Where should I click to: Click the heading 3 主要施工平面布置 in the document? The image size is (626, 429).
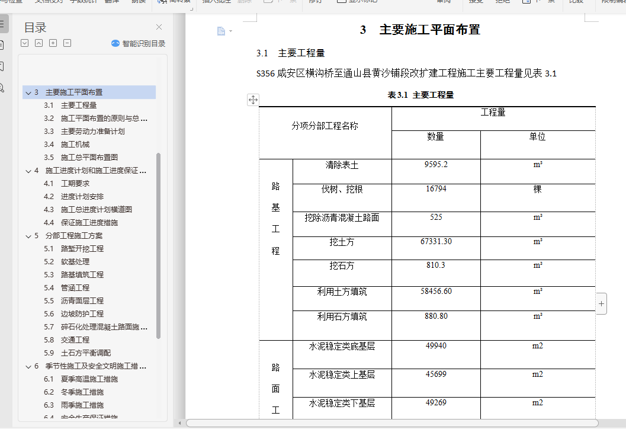tap(420, 30)
